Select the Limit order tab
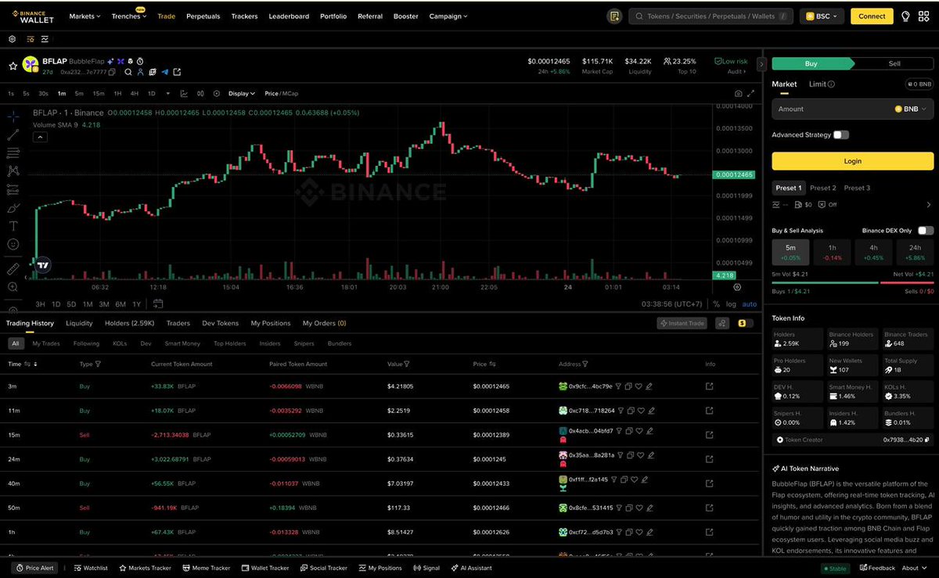The image size is (939, 578). (822, 84)
